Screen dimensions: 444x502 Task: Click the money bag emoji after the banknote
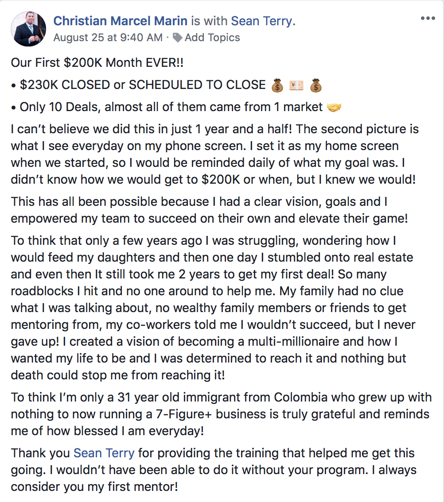coord(315,85)
